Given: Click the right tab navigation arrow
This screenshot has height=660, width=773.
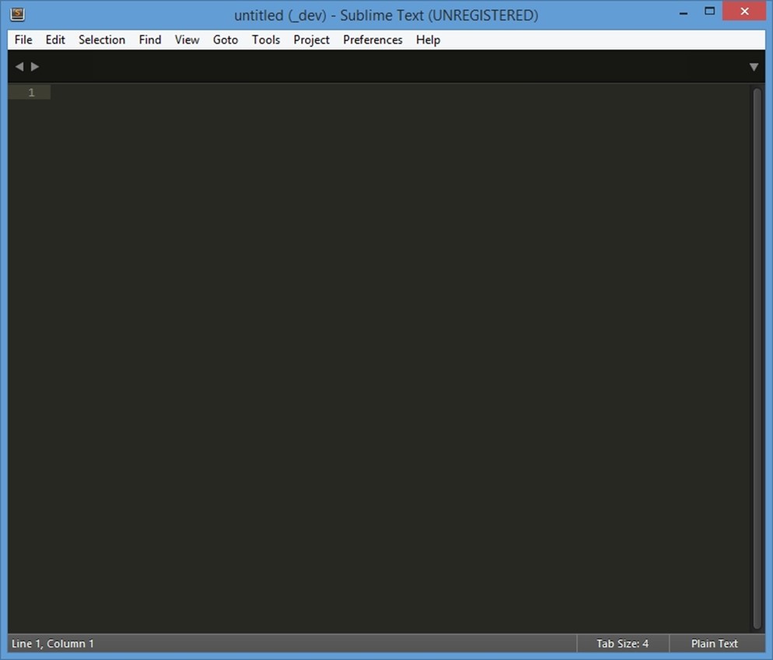Looking at the screenshot, I should coord(35,67).
